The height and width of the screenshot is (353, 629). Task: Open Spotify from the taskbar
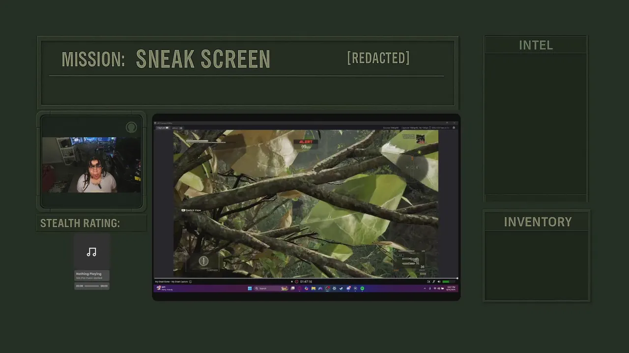click(x=362, y=288)
